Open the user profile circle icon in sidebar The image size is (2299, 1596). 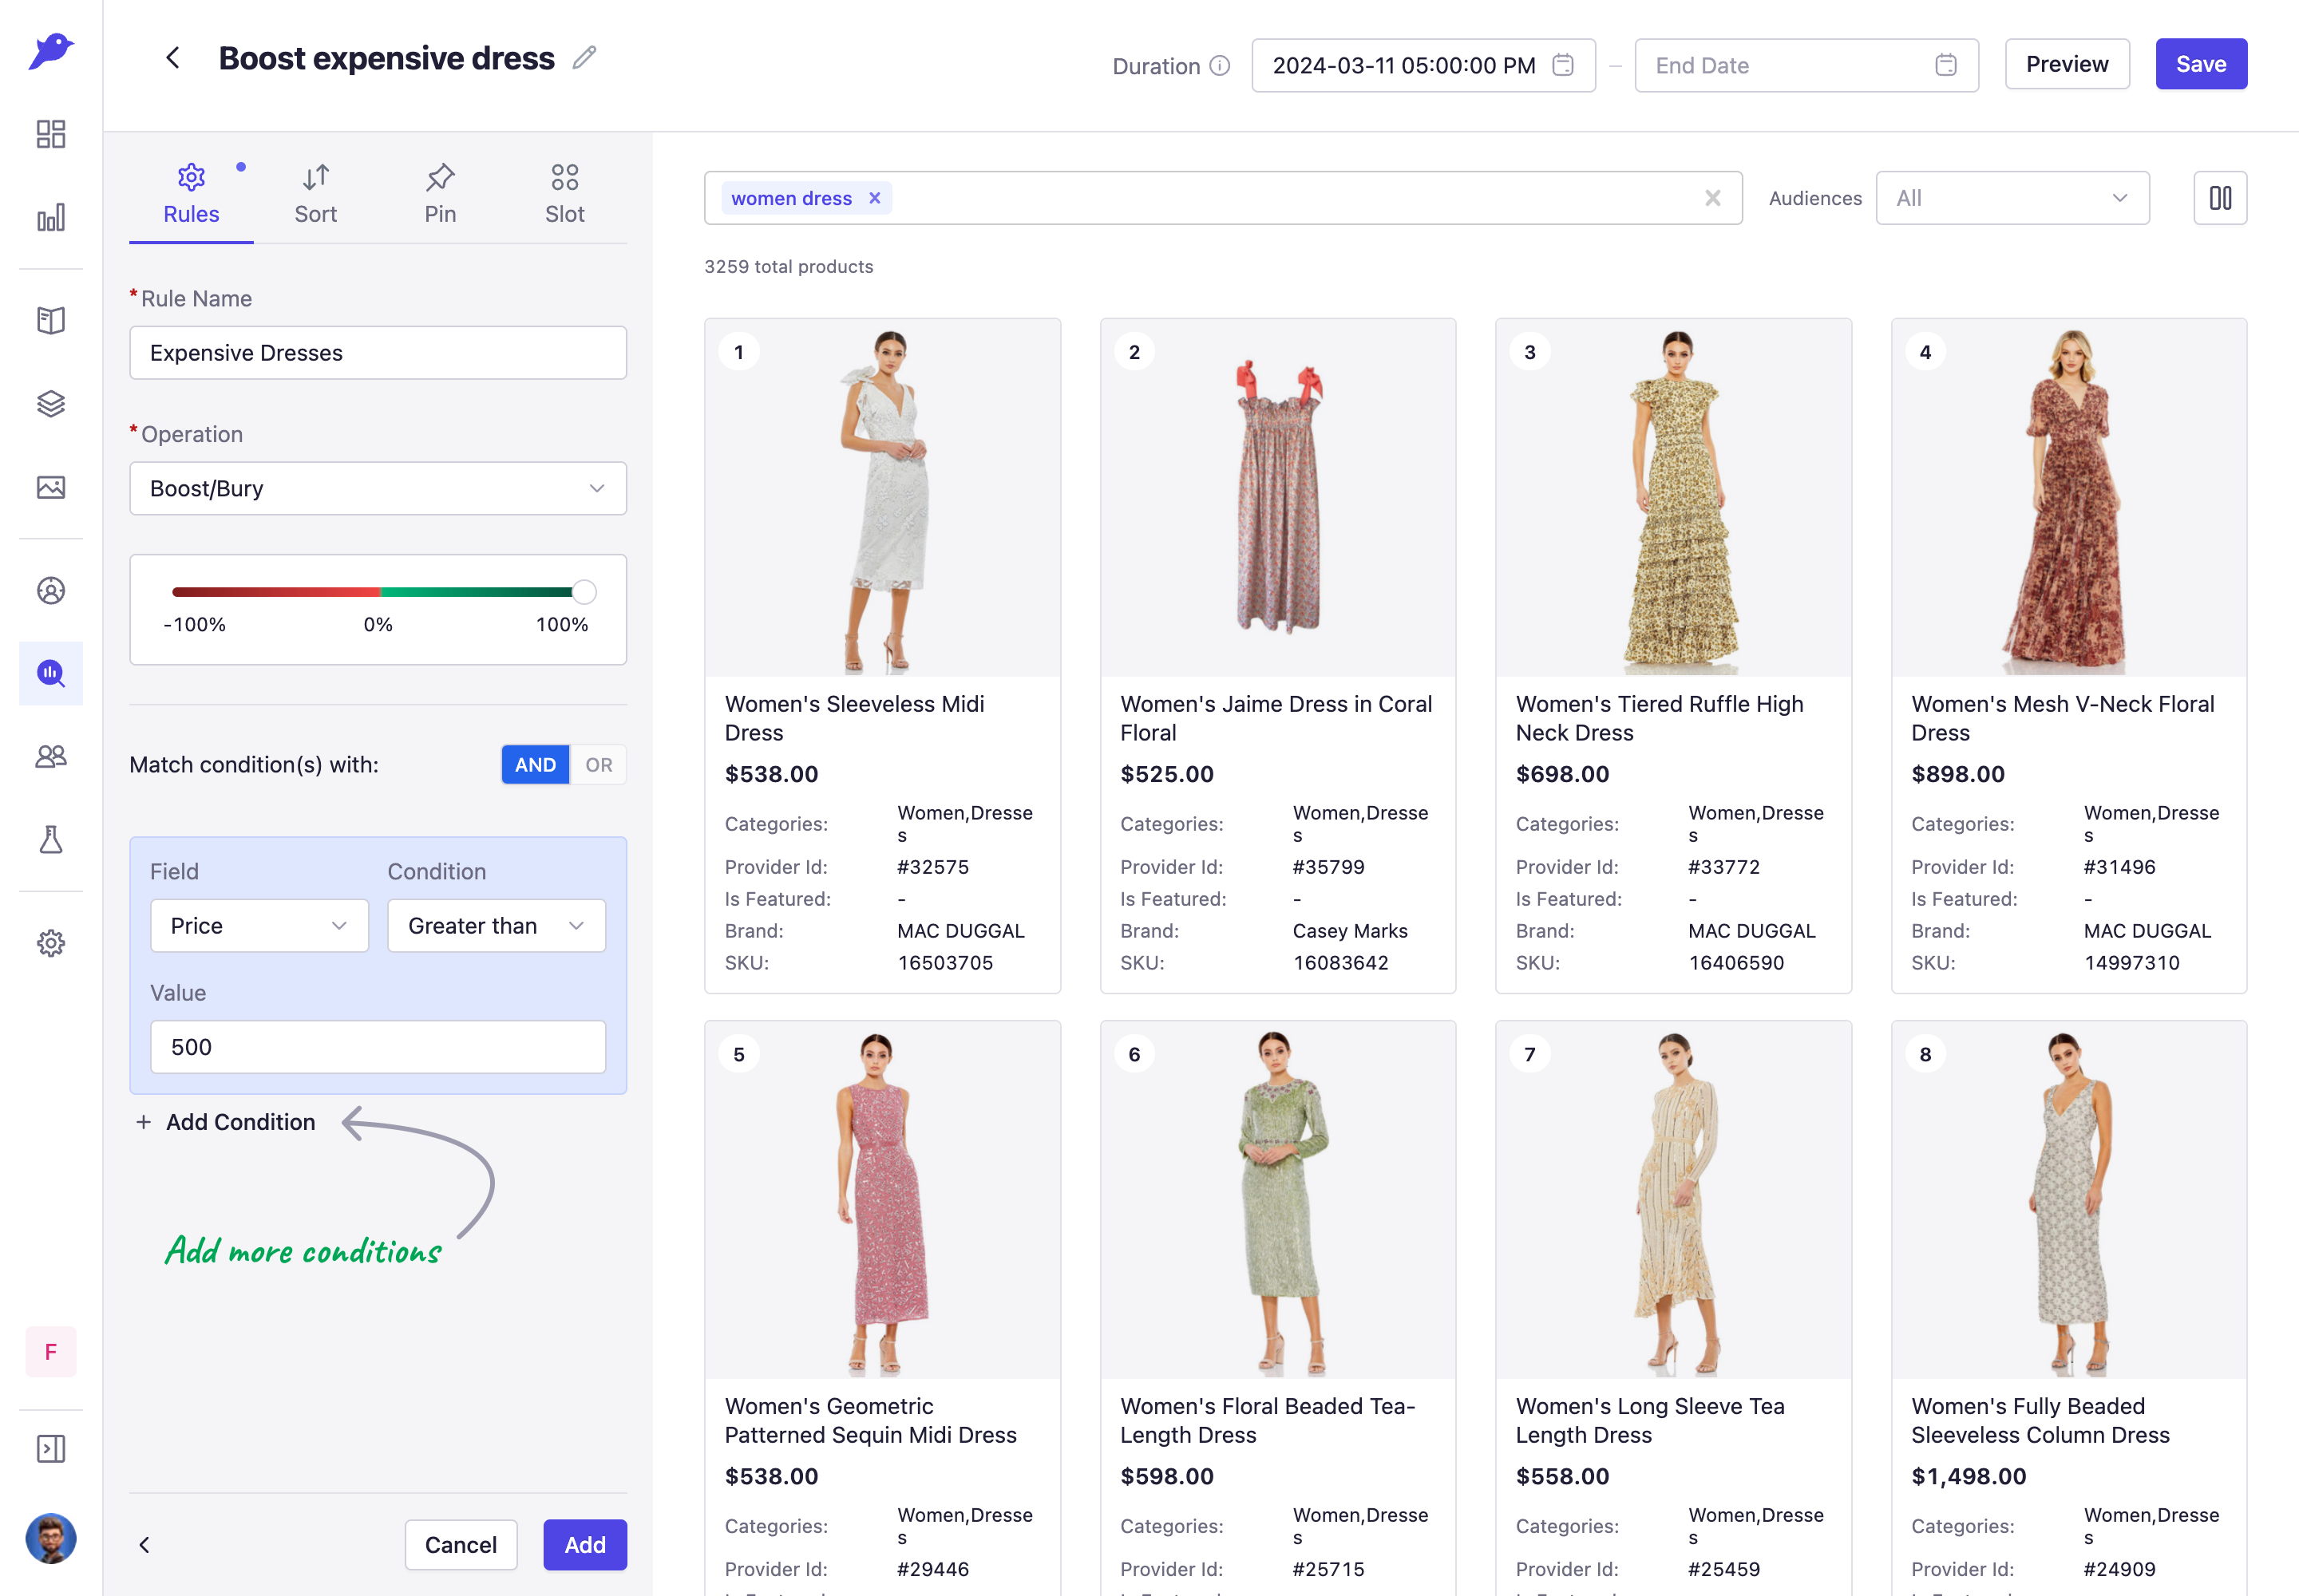tap(51, 591)
